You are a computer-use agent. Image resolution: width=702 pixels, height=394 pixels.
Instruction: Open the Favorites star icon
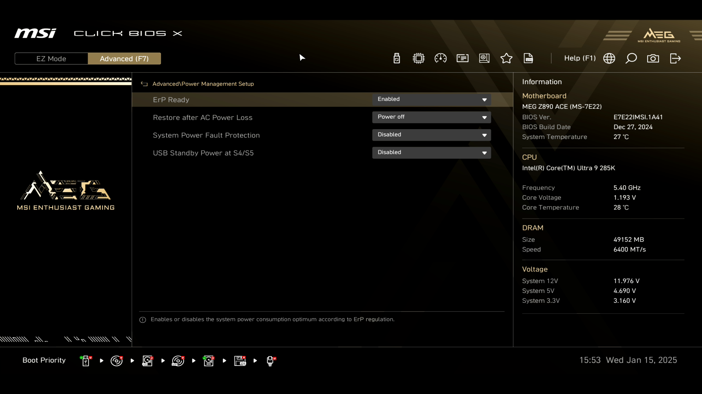coord(506,58)
